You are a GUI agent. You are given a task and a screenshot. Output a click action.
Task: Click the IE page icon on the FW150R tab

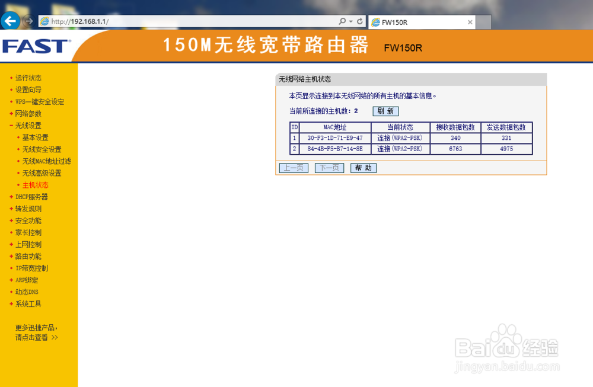[376, 22]
